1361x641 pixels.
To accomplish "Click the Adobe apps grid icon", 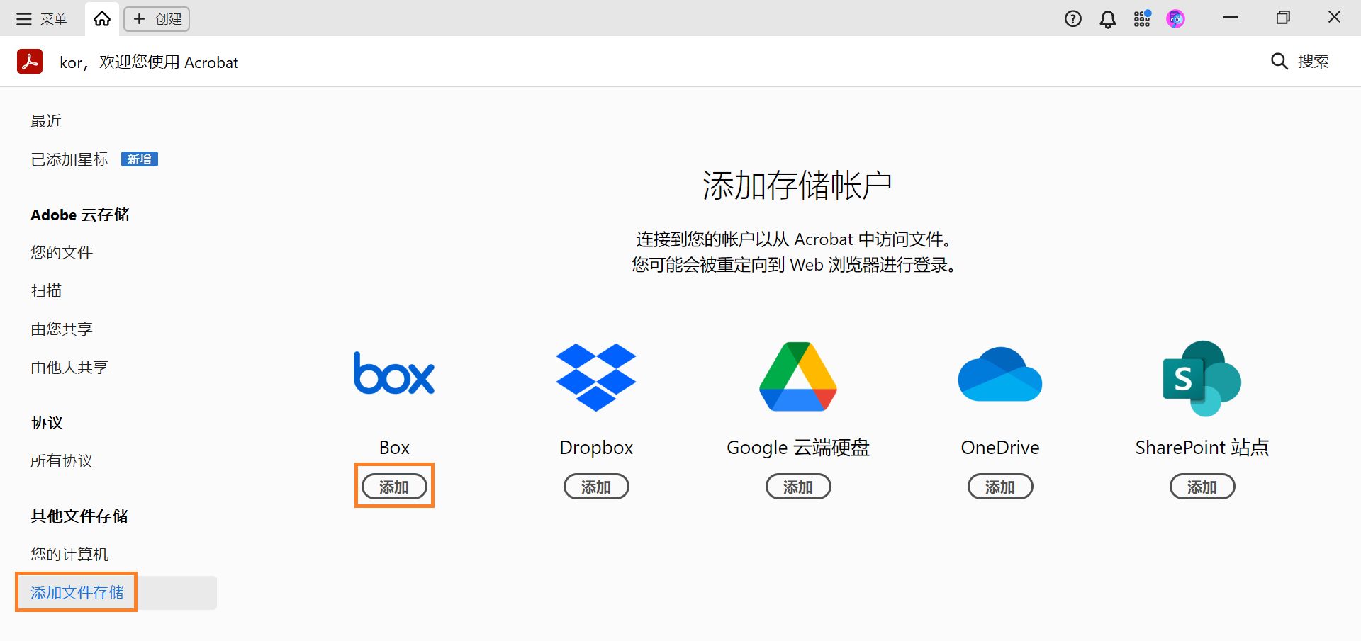I will coord(1141,18).
